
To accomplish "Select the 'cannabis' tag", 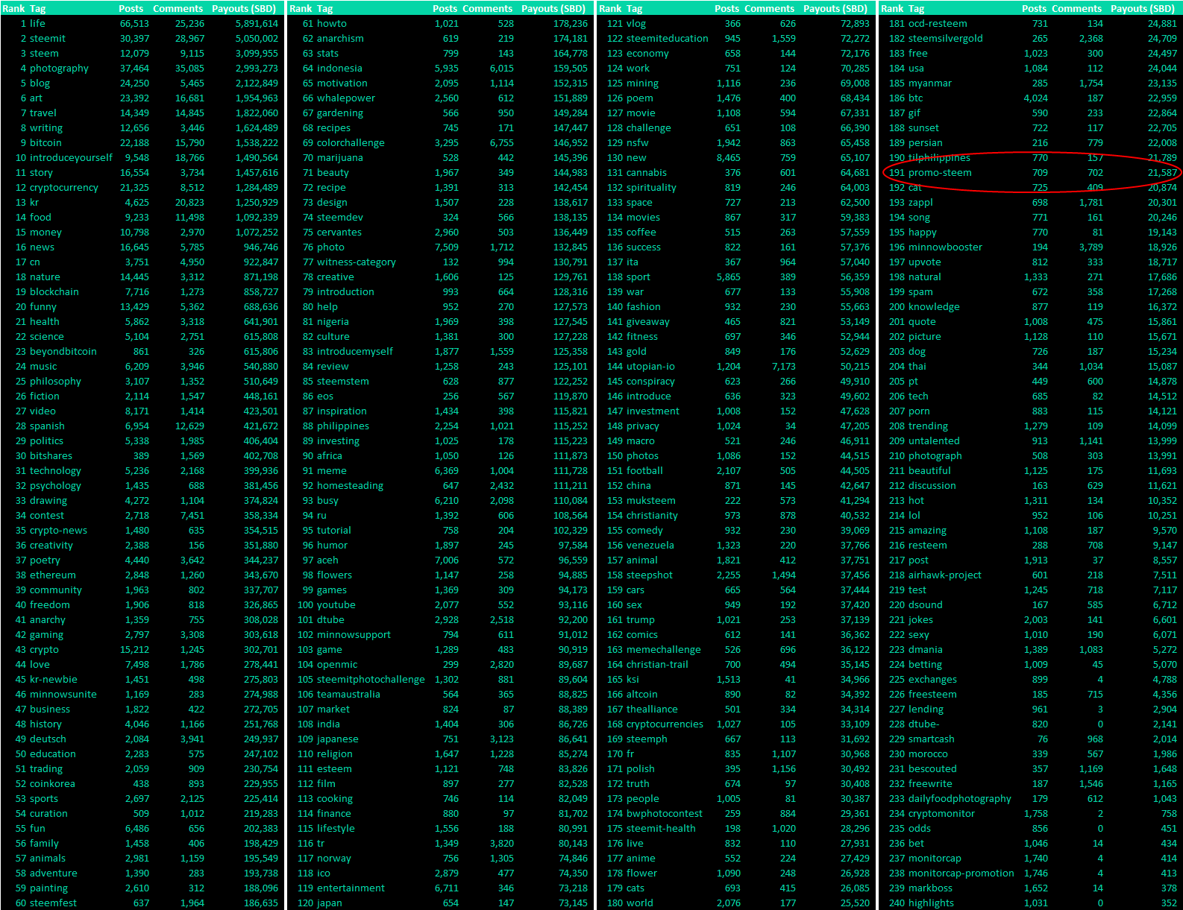I will [647, 172].
